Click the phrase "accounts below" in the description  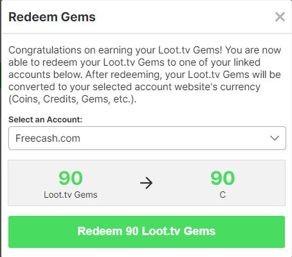pos(45,75)
